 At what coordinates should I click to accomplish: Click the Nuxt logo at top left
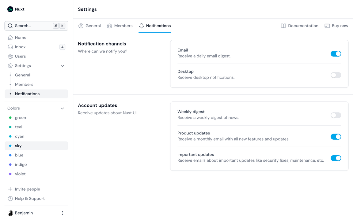click(9, 9)
